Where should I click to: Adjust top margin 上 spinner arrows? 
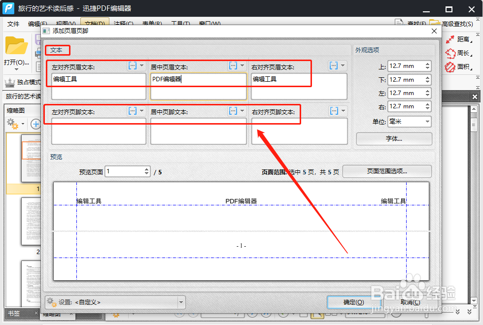(428, 66)
